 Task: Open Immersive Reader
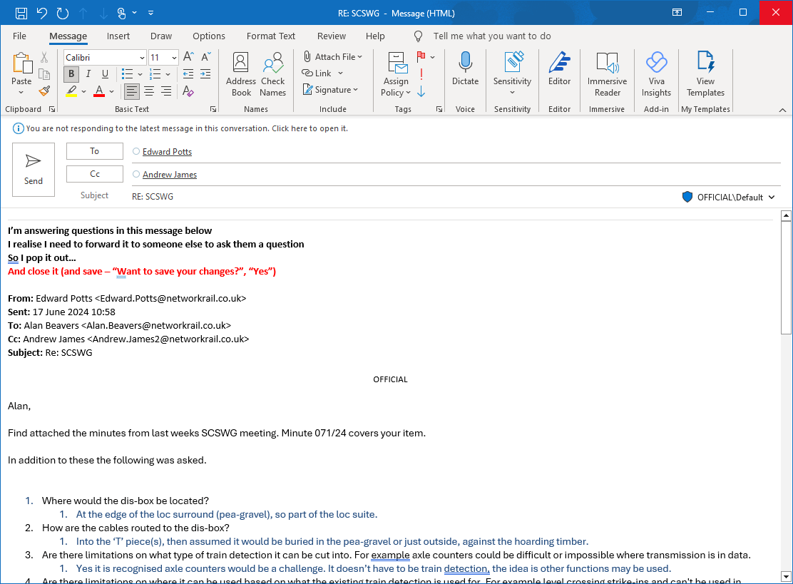[607, 74]
